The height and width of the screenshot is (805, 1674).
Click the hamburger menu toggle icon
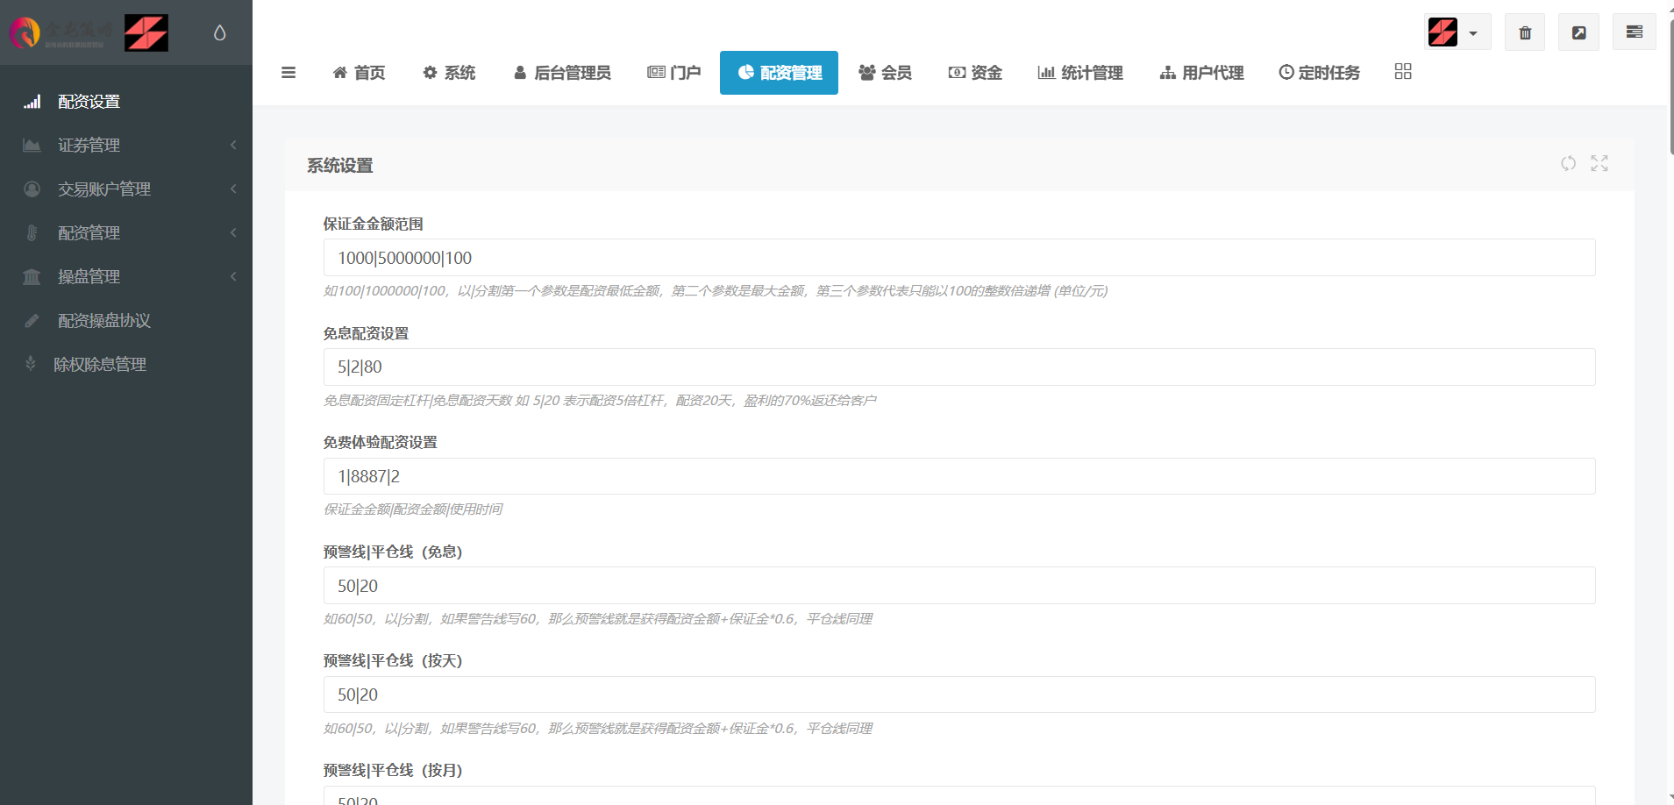point(288,73)
